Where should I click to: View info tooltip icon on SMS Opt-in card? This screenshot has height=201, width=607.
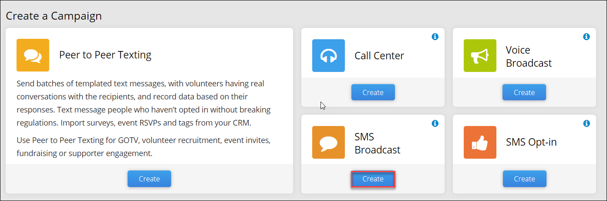coord(586,124)
